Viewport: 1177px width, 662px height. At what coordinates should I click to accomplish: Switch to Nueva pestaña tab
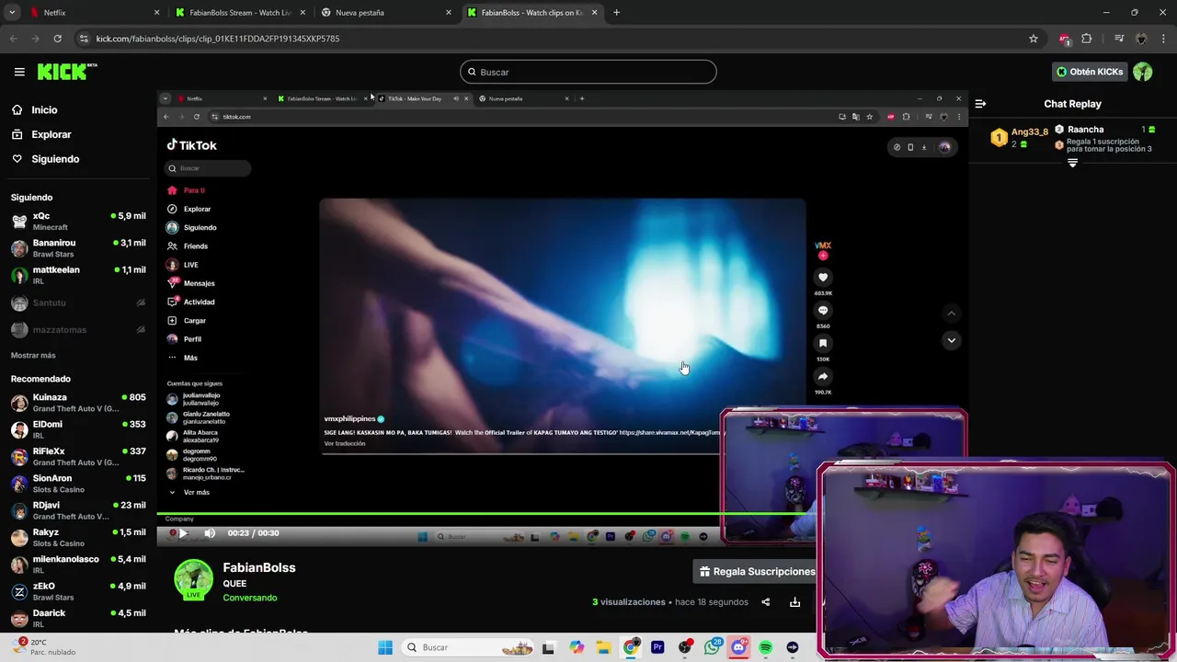[384, 13]
